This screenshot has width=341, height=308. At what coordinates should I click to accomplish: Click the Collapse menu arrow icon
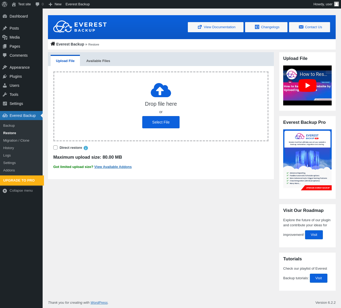5,191
